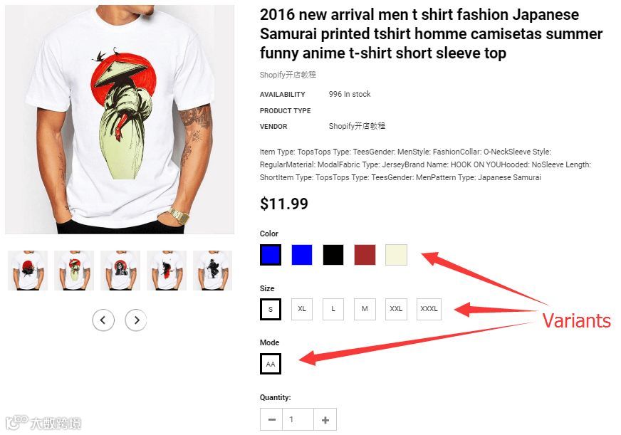The image size is (621, 435).
Task: Pick size XXL option
Action: tap(396, 309)
